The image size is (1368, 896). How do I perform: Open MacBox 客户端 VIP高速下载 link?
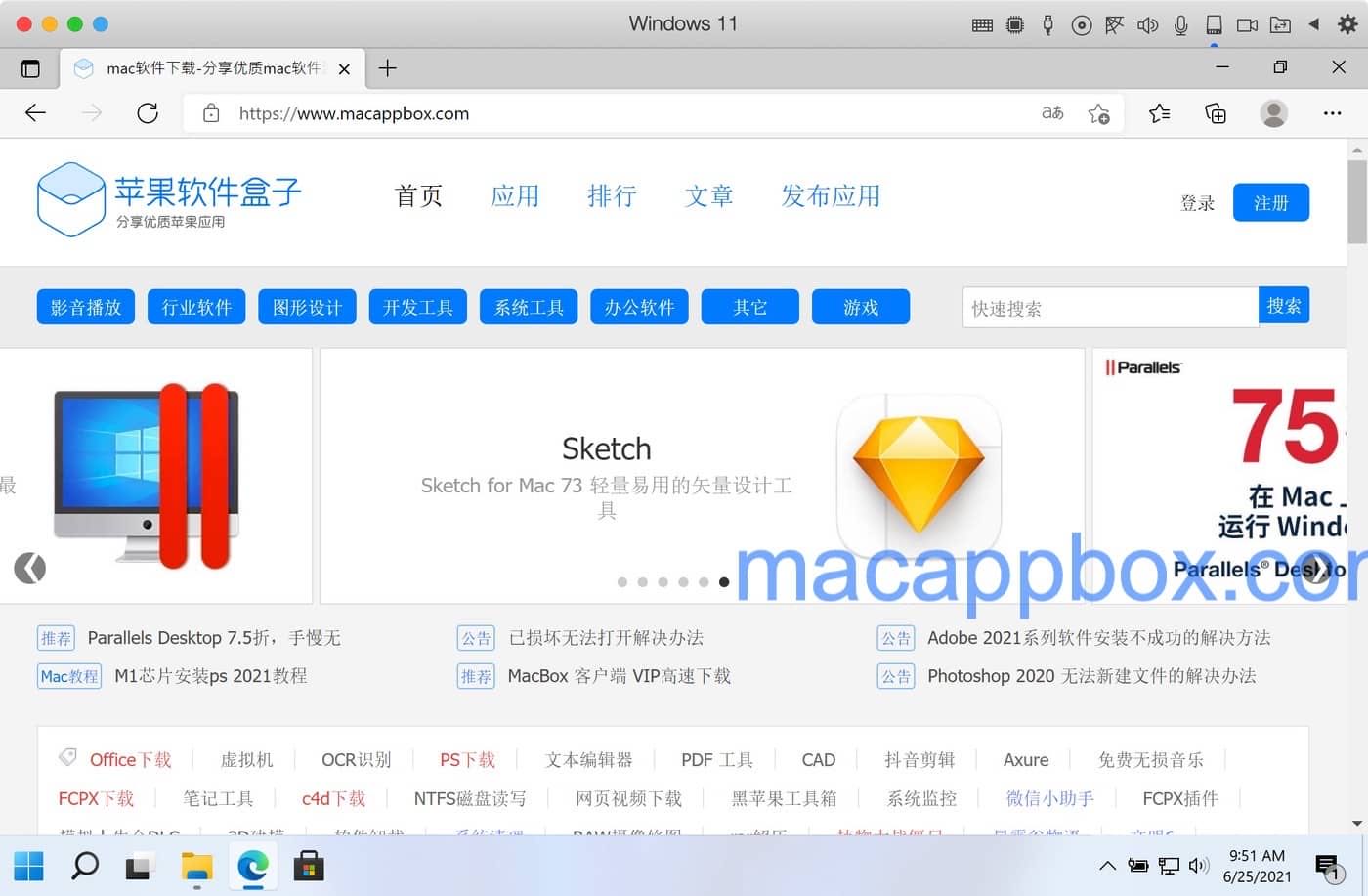(620, 676)
